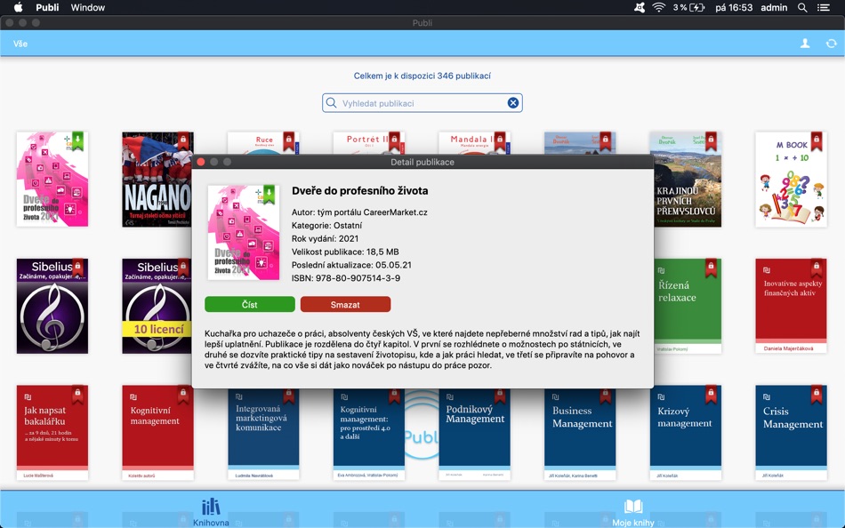Open Jak napsat bakalářku book
Image resolution: width=845 pixels, height=528 pixels.
[x=52, y=432]
